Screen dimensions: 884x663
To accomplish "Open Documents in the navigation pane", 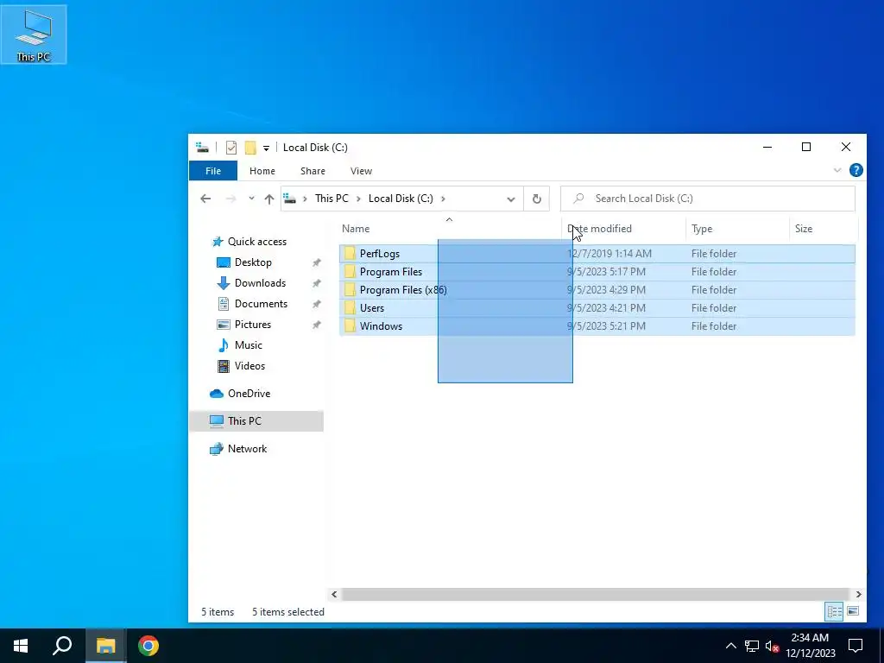I will 261,303.
